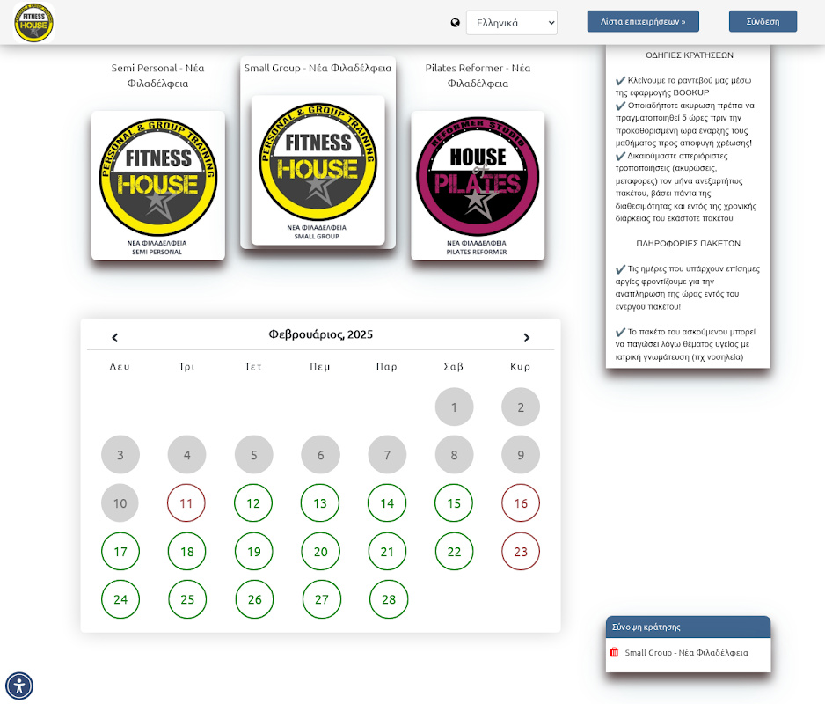This screenshot has width=825, height=704.
Task: Click Small Group - Νέα Φιλαδέλφεια summary entry
Action: pos(686,652)
